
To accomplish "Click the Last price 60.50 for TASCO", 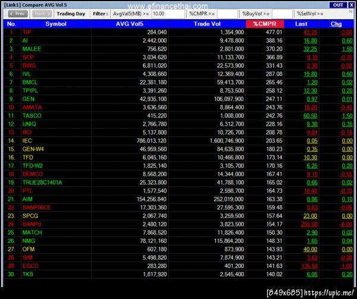I will [x=310, y=116].
